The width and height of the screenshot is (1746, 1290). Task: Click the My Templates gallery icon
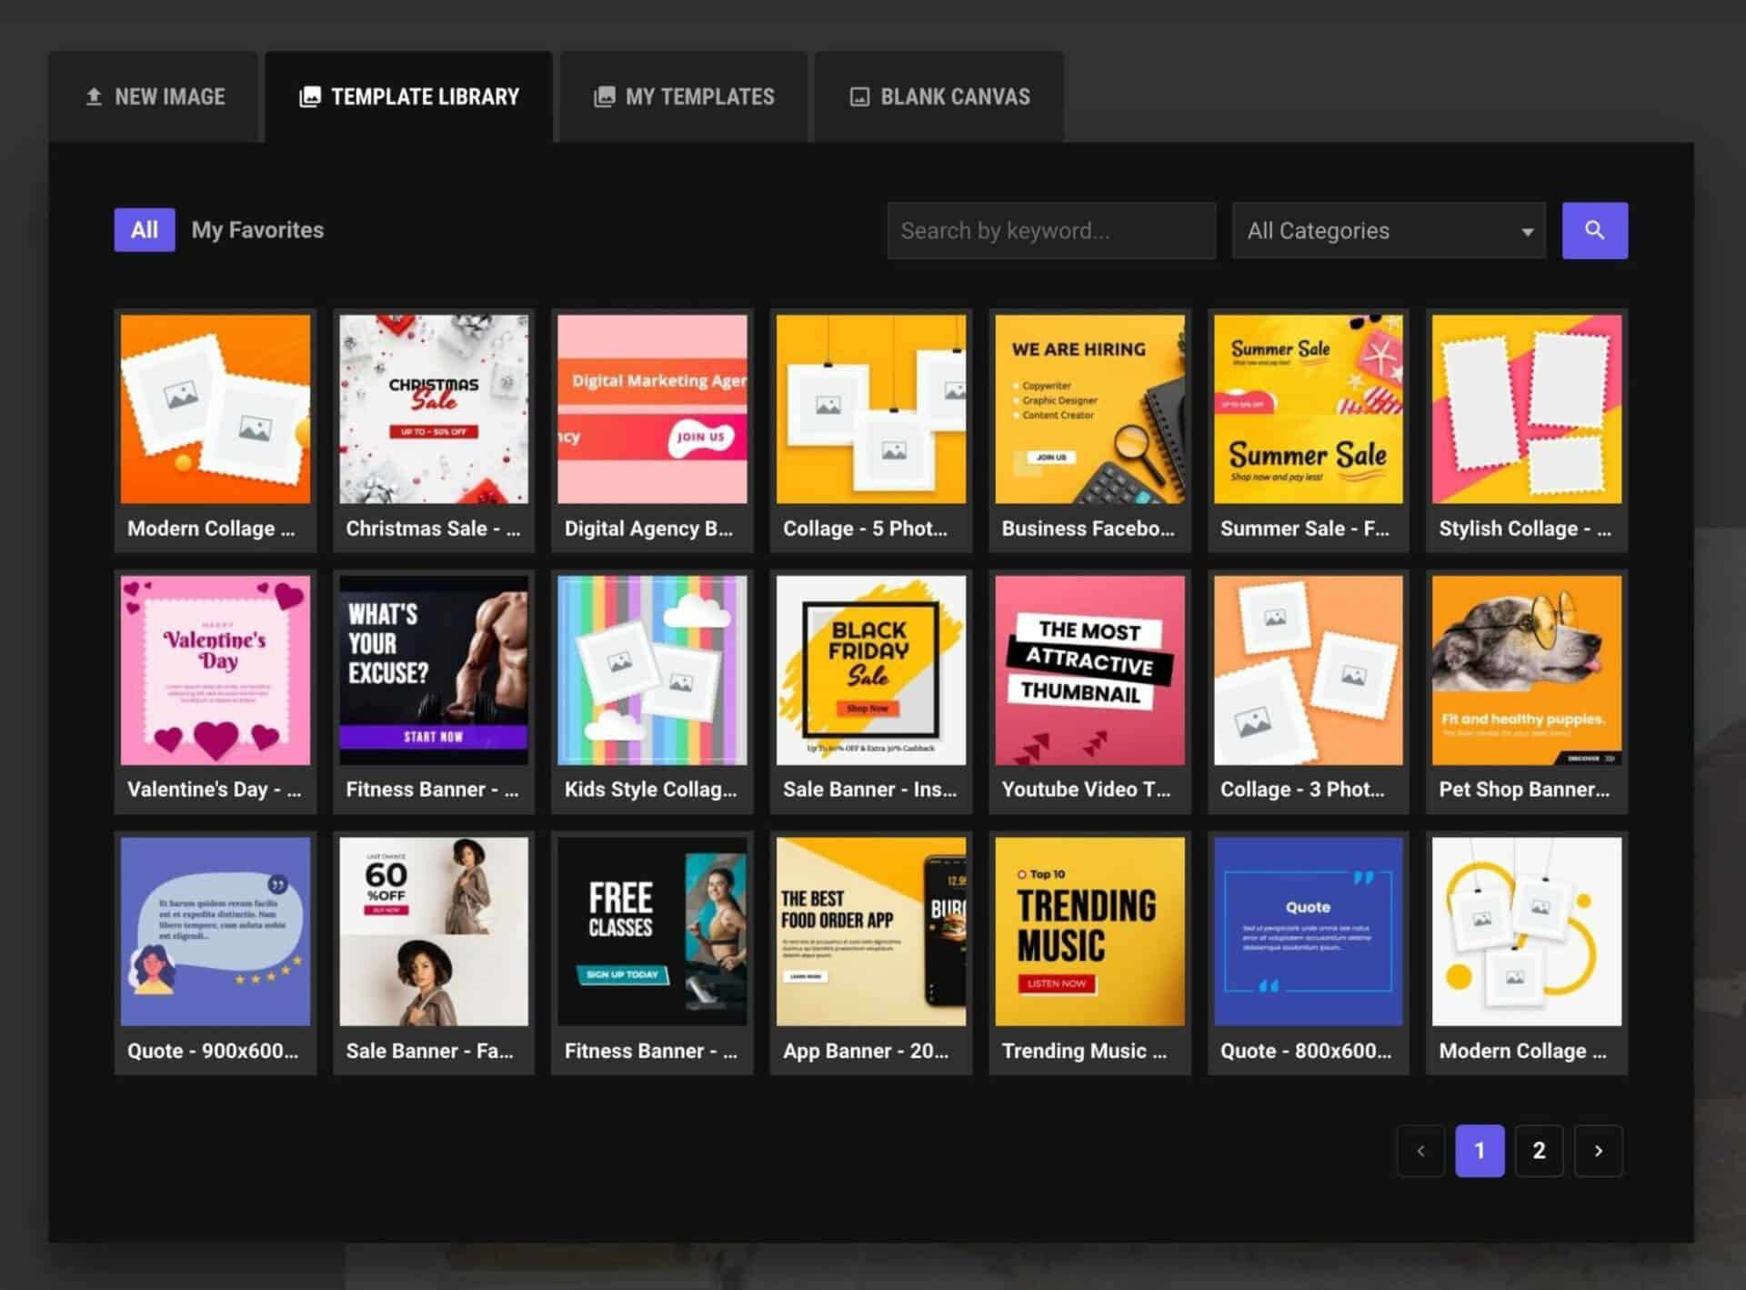604,96
